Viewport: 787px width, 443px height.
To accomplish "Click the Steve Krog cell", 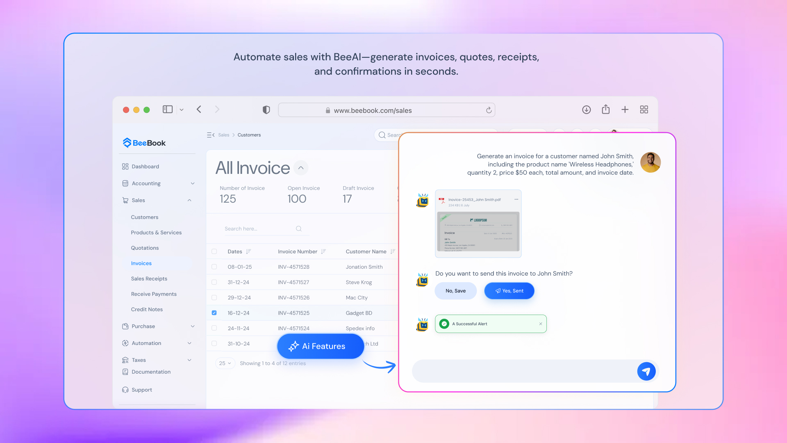I will (x=359, y=282).
